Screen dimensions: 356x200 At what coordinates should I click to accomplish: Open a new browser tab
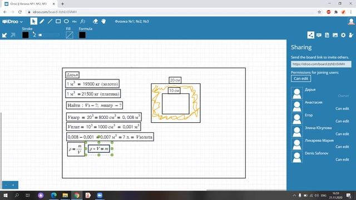[62, 4]
